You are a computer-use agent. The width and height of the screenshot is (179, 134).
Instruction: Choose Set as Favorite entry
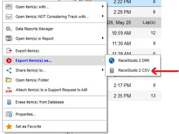(55, 126)
